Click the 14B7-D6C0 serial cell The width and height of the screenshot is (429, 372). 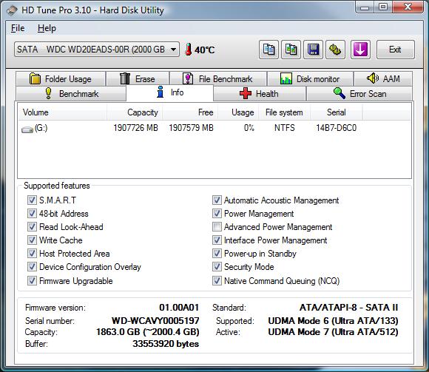[337, 128]
